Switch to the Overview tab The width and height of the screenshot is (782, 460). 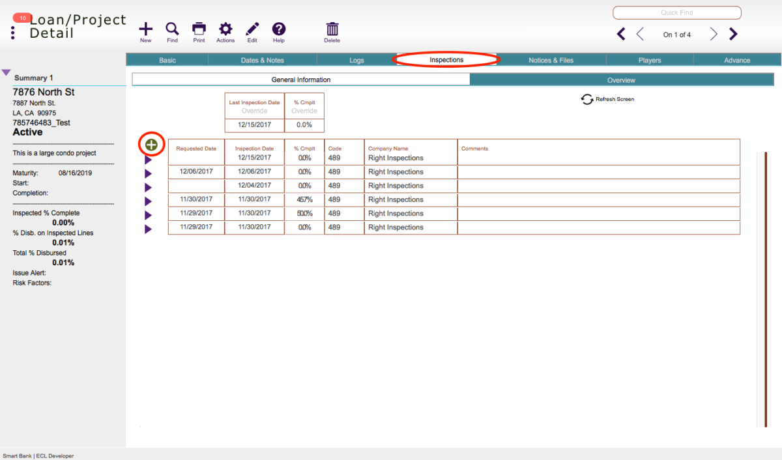click(620, 79)
